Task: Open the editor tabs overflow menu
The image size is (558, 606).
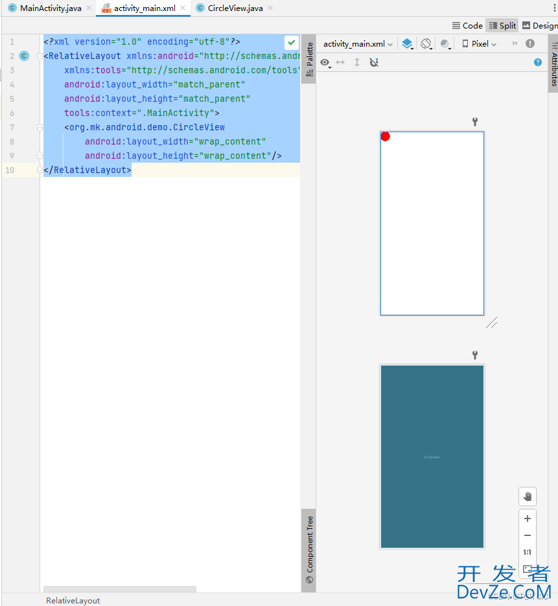Action: pos(555,8)
